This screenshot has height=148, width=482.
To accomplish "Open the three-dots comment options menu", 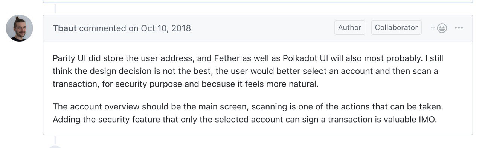I will (x=459, y=28).
